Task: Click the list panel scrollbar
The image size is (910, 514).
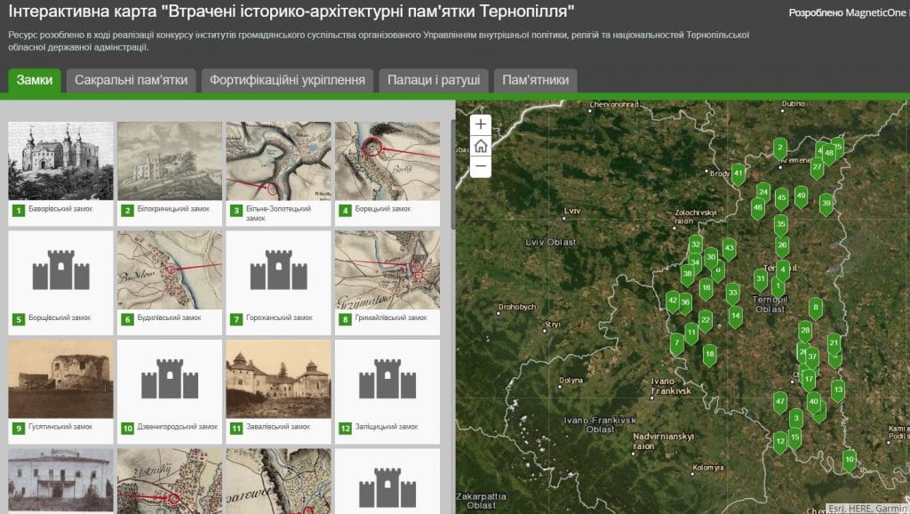Action: tap(453, 174)
